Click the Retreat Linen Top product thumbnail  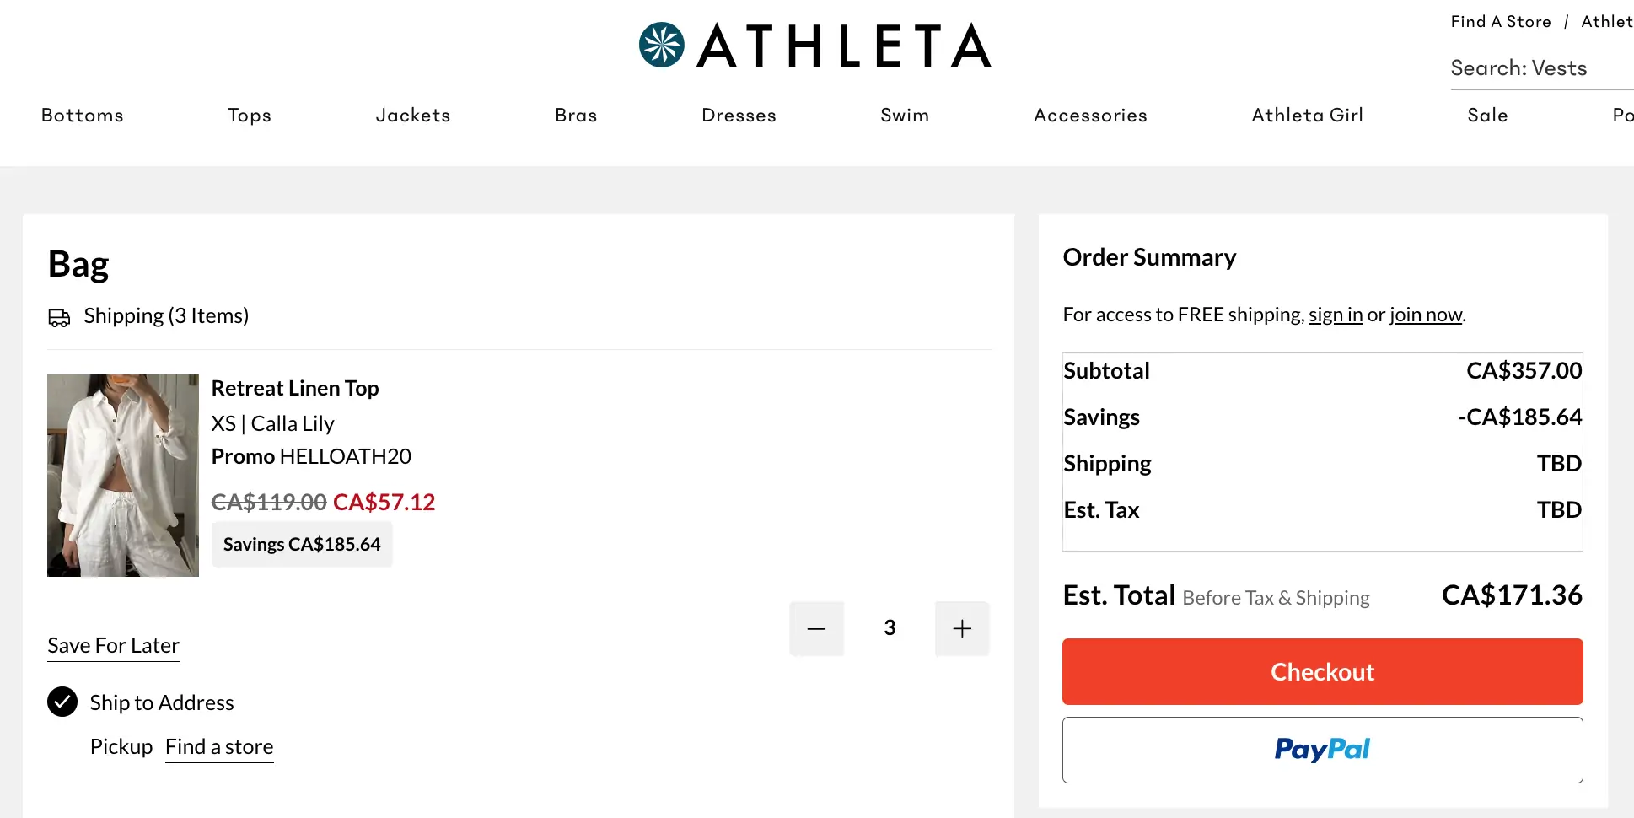tap(123, 476)
